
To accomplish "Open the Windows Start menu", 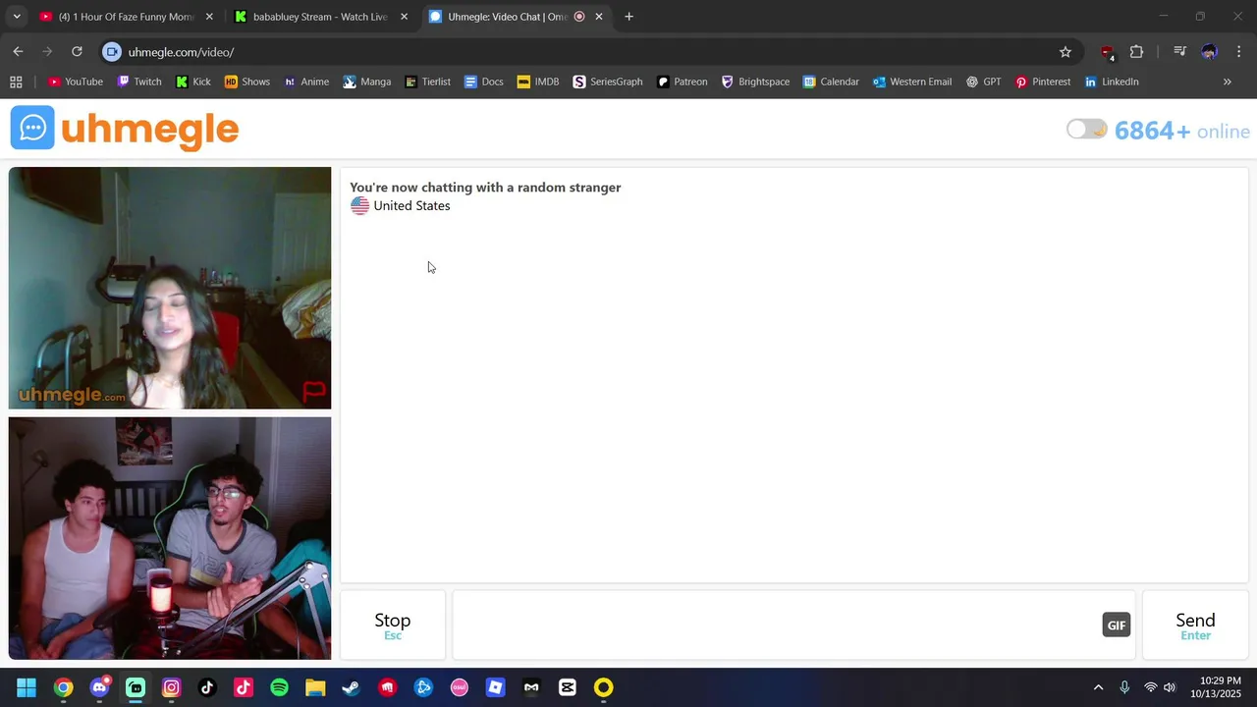I will [x=27, y=687].
